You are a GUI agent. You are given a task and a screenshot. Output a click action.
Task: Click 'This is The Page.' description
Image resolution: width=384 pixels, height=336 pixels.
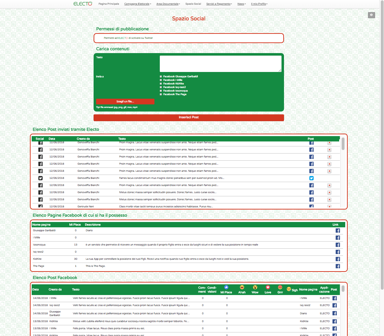point(95,266)
